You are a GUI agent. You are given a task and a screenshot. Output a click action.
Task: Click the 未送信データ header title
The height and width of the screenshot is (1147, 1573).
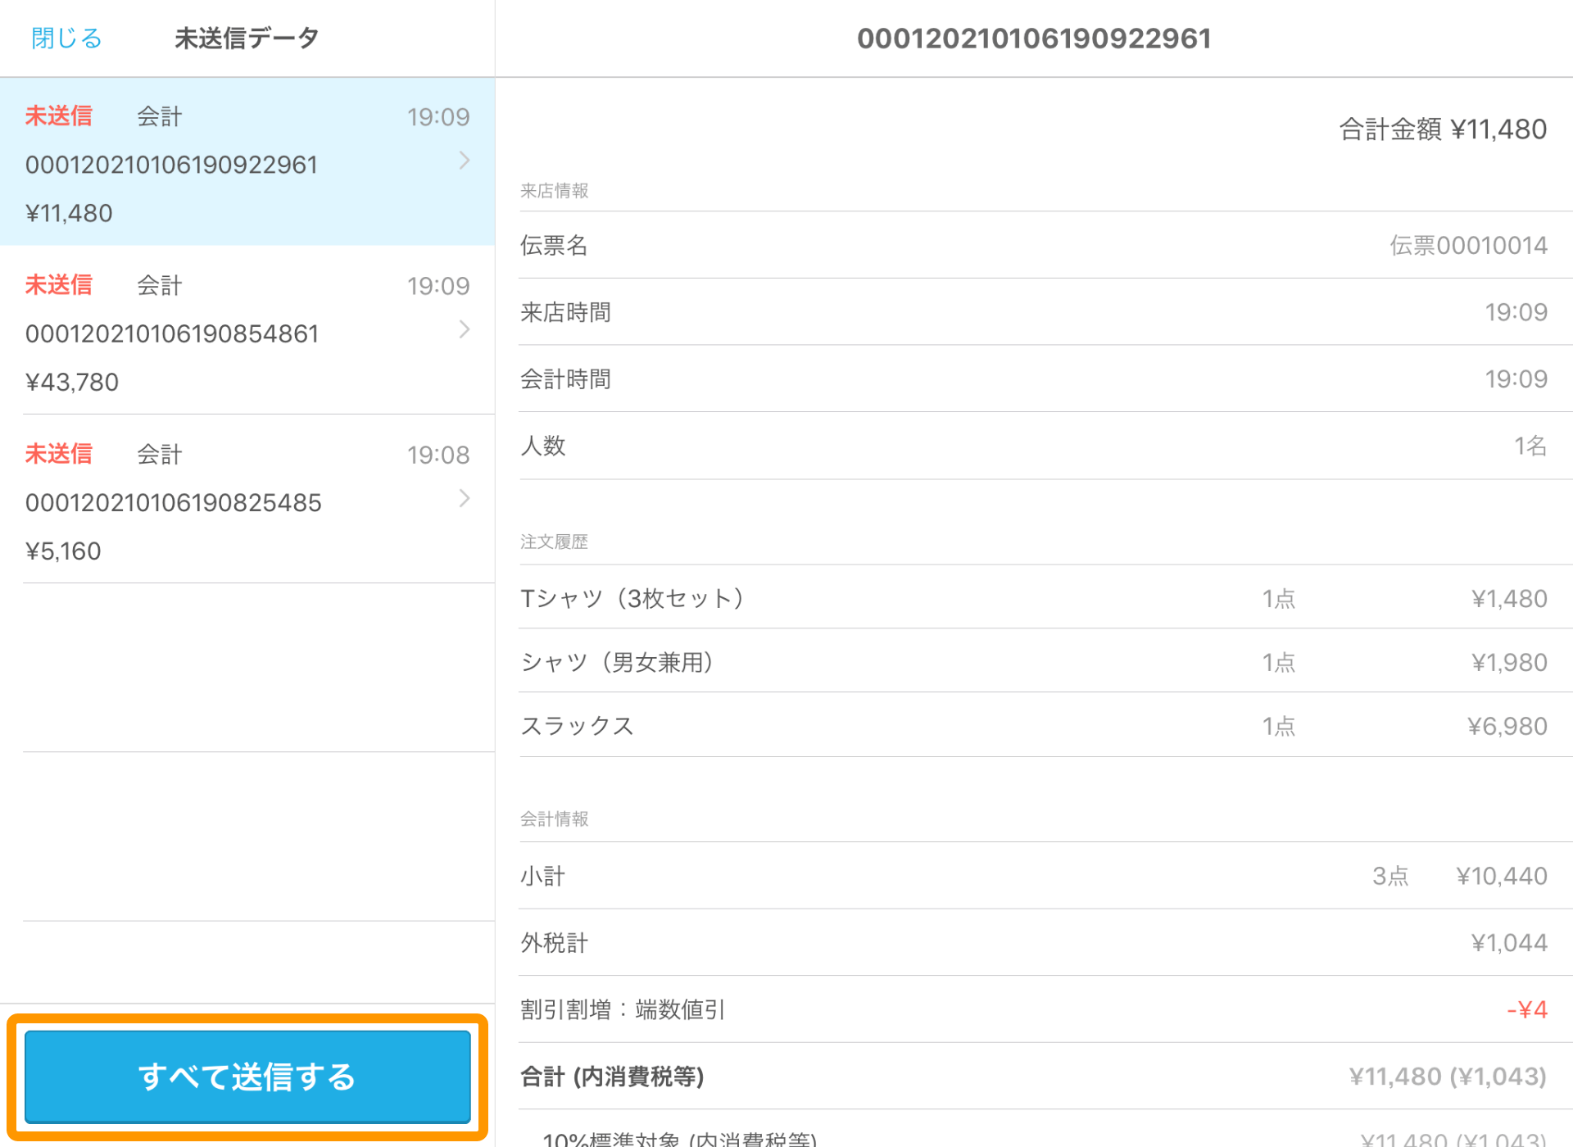(246, 37)
